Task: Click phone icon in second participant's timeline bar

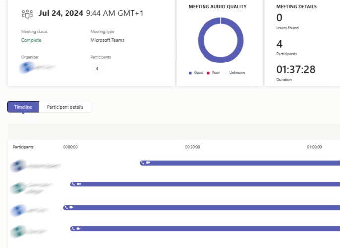Action: click(x=73, y=184)
